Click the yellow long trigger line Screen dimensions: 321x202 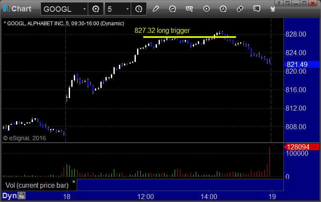(189, 37)
